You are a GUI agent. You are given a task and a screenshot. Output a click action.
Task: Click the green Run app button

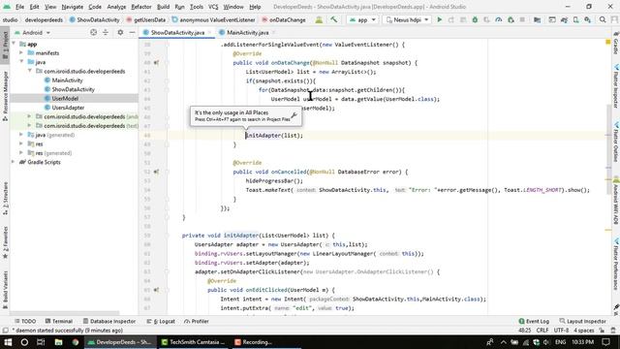[439, 19]
